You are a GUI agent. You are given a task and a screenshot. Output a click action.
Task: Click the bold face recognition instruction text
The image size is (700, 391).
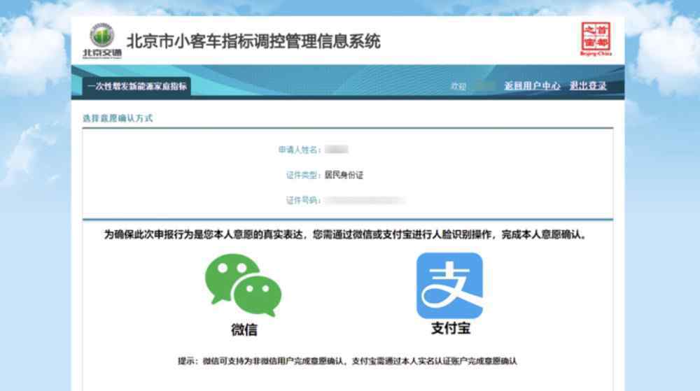(x=345, y=235)
